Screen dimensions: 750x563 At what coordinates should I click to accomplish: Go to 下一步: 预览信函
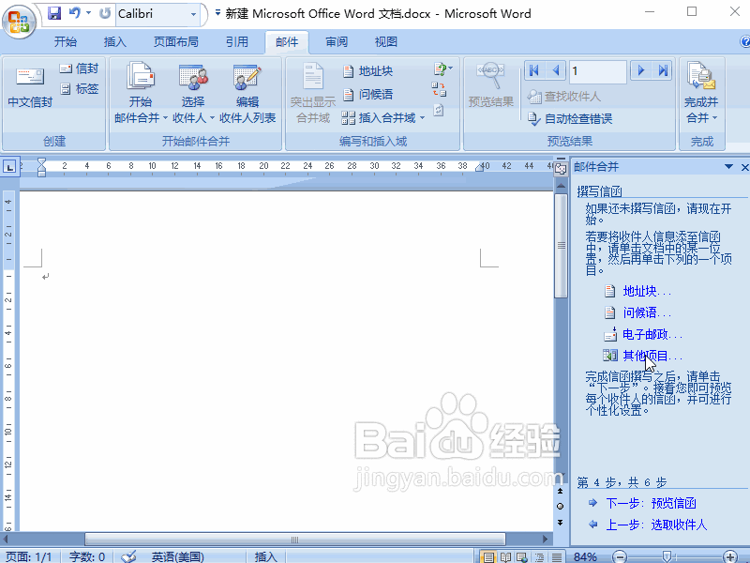point(651,503)
